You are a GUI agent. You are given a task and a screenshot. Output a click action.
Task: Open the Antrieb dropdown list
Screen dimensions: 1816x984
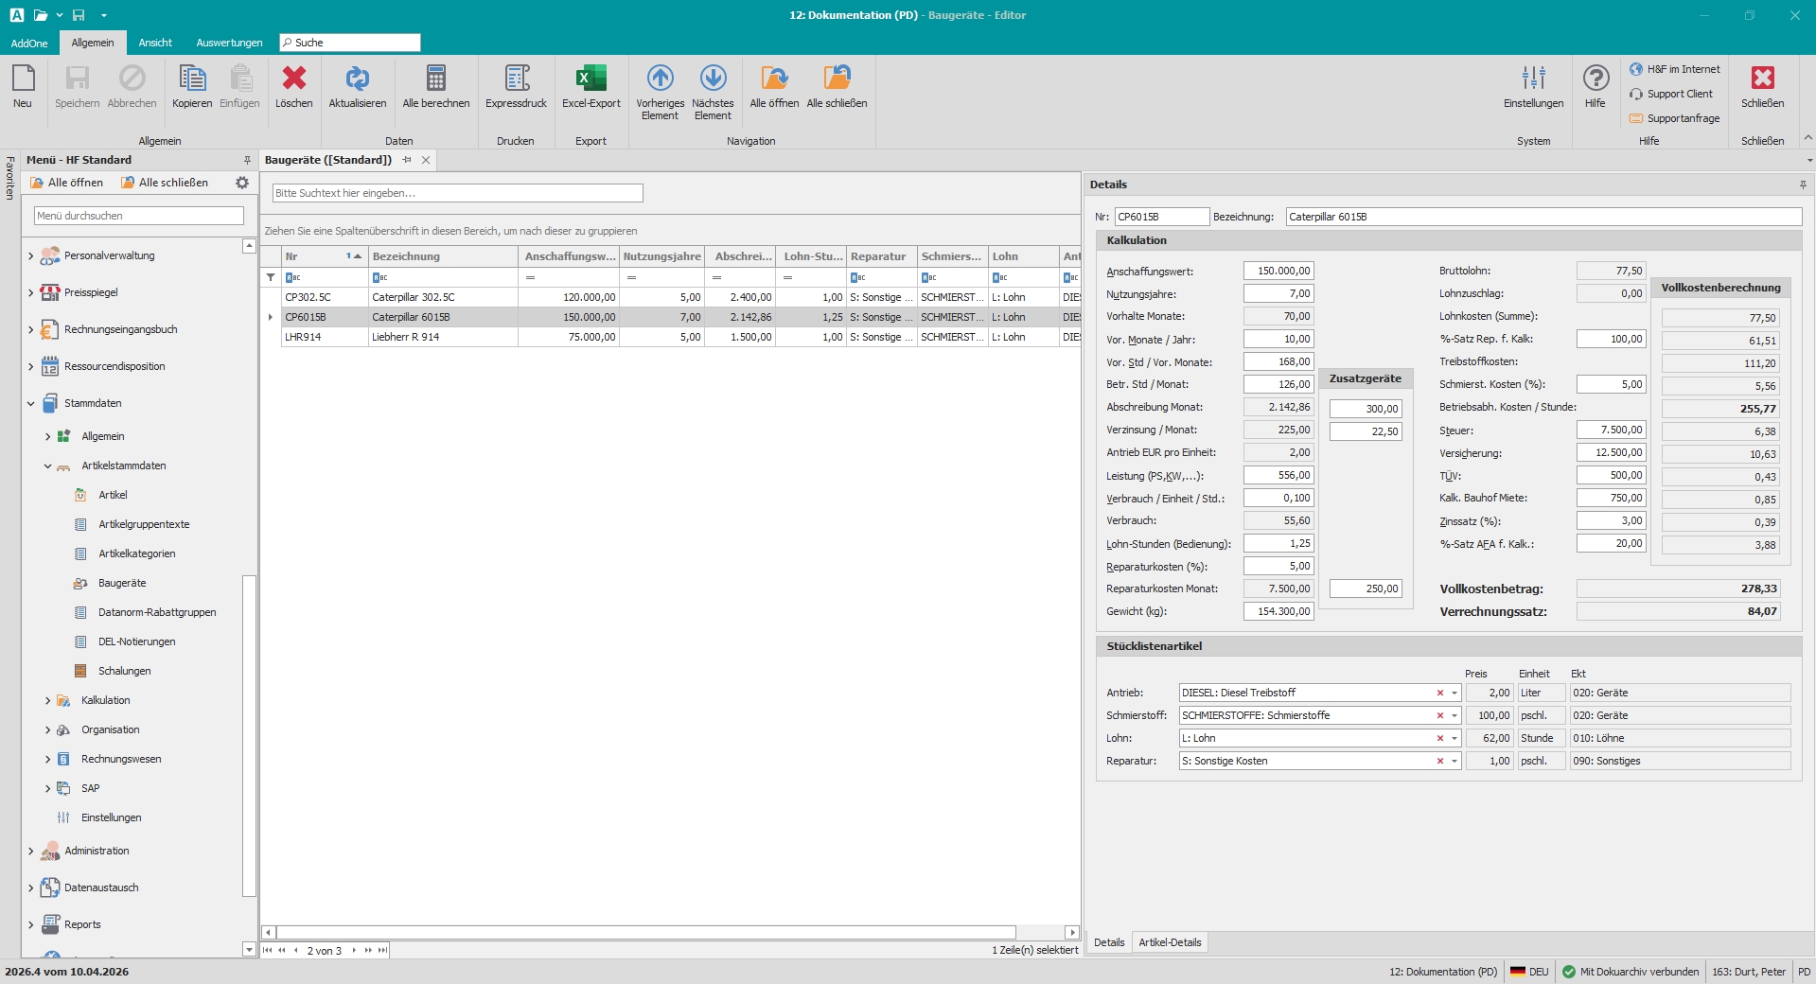coord(1455,694)
